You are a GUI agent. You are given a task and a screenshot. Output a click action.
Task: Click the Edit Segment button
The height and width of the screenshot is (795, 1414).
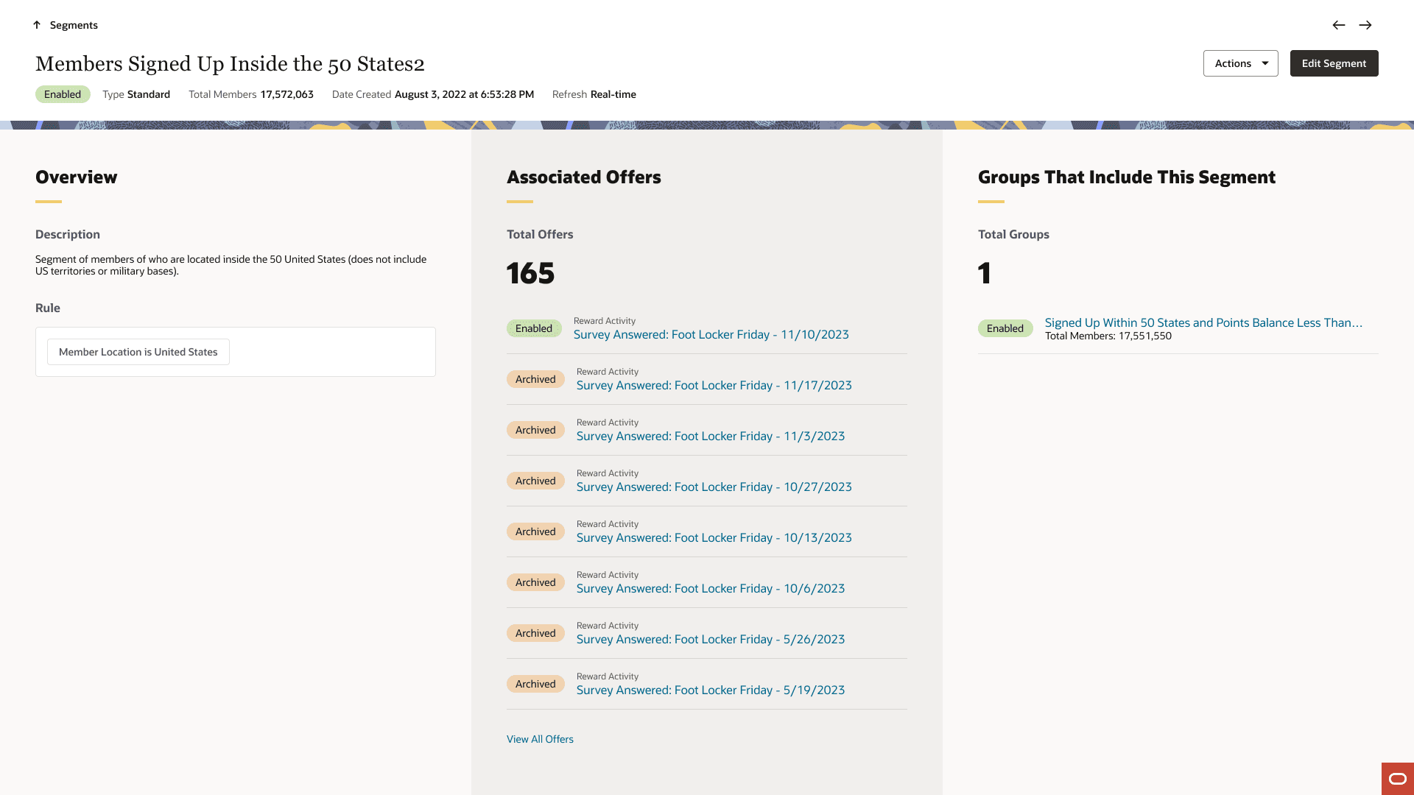point(1334,63)
